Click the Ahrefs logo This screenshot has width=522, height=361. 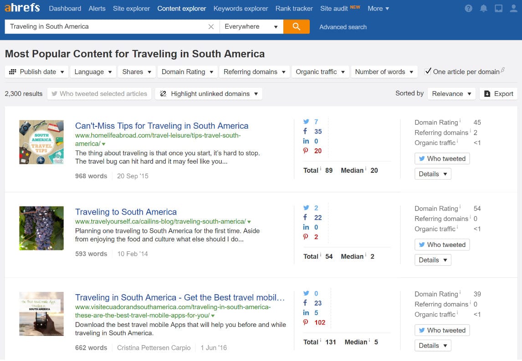[22, 8]
